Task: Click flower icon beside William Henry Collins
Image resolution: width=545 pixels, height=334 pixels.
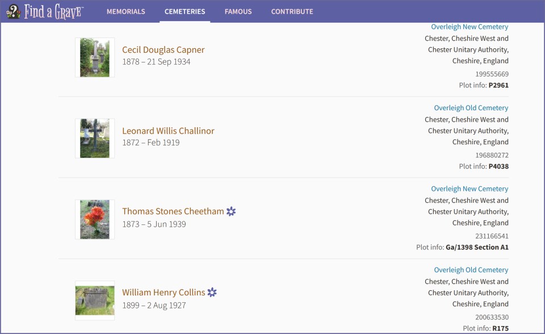Action: (x=212, y=293)
